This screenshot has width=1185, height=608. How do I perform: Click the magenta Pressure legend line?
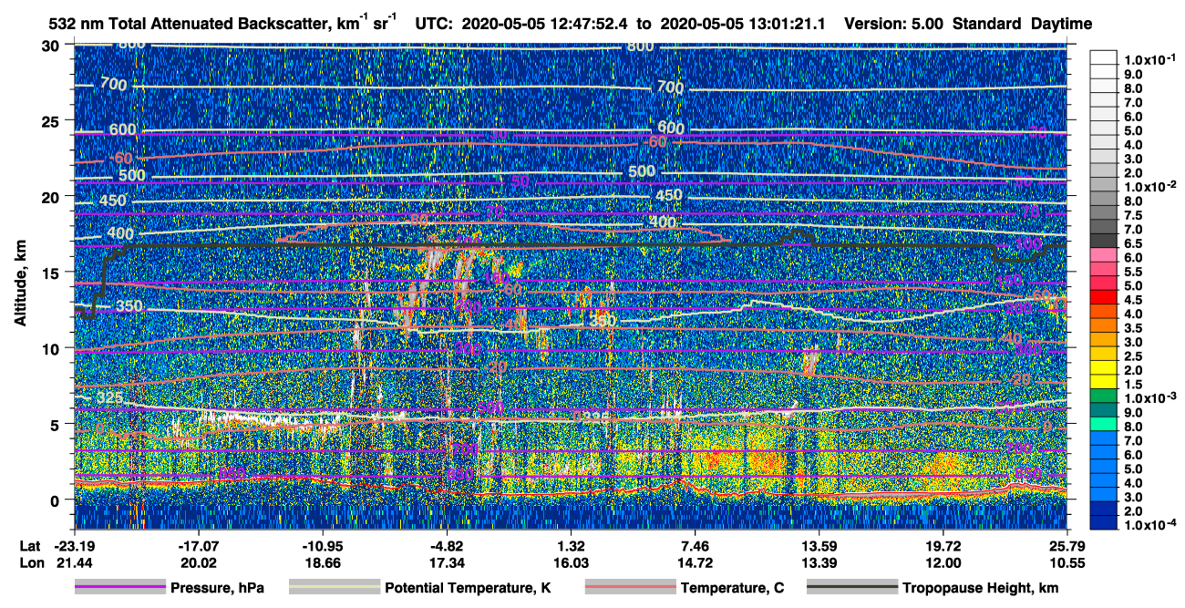click(x=121, y=588)
